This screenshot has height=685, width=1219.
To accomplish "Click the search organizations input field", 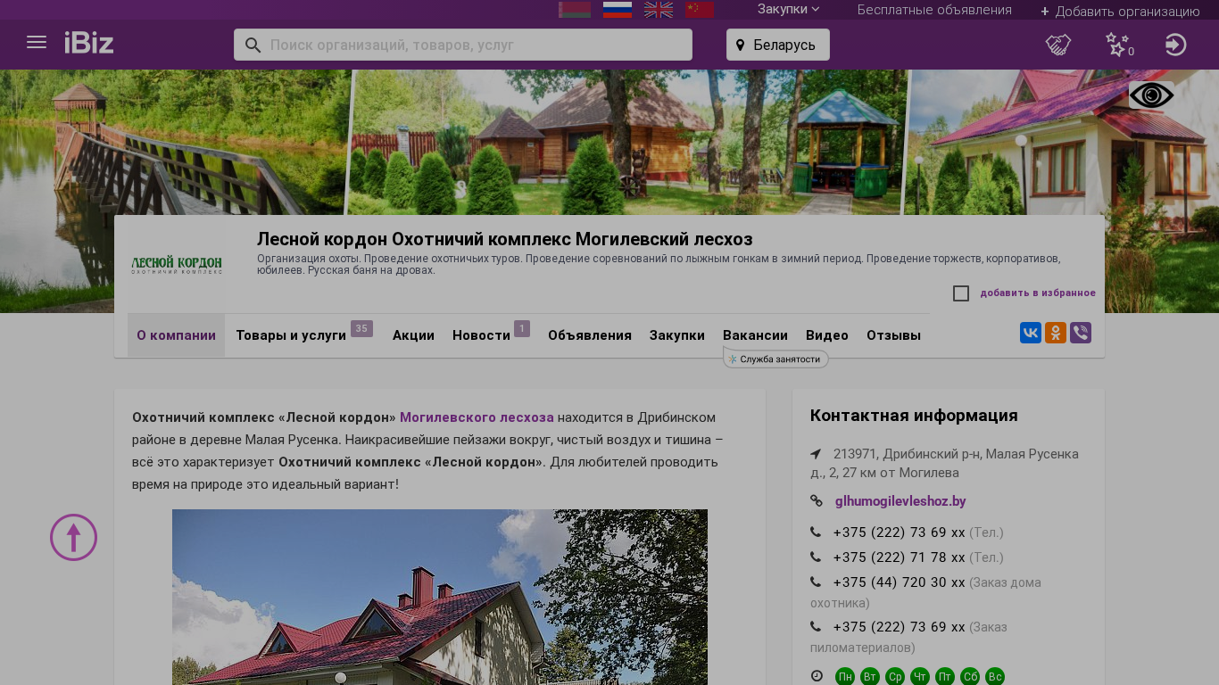I will pos(477,45).
